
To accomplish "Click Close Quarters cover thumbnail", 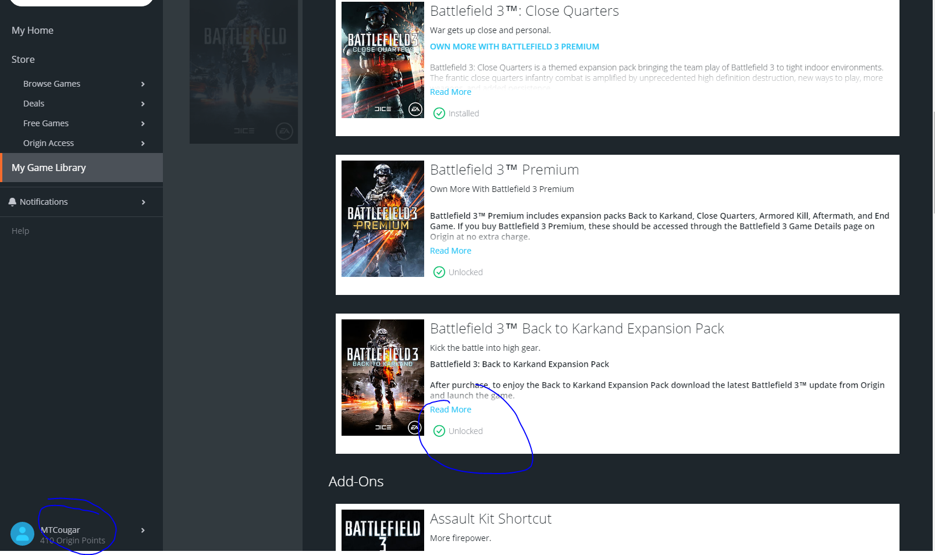I will pos(383,60).
